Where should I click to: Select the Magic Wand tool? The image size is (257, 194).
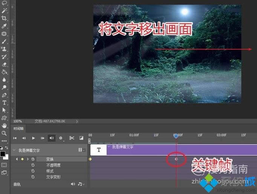coord(4,11)
